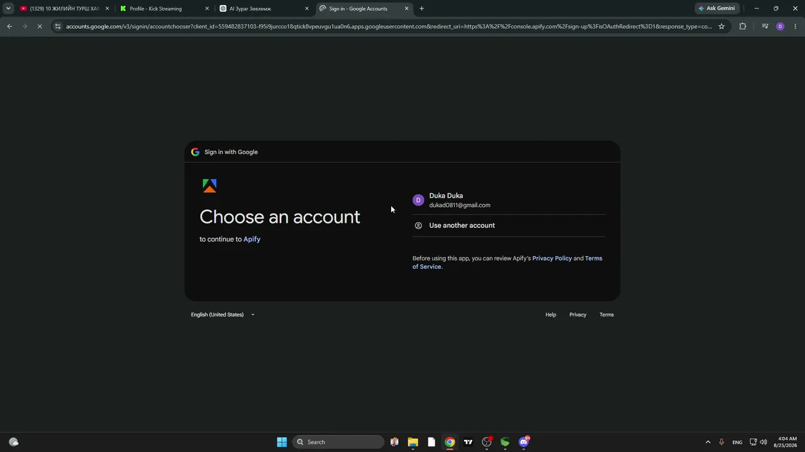This screenshot has width=805, height=452.
Task: Show hidden system tray icons
Action: click(708, 442)
